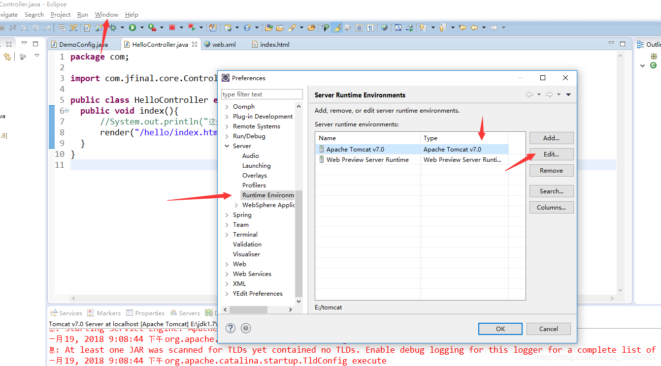Click the Forward navigation arrow in toolbar
This screenshot has height=366, width=661.
[x=494, y=28]
